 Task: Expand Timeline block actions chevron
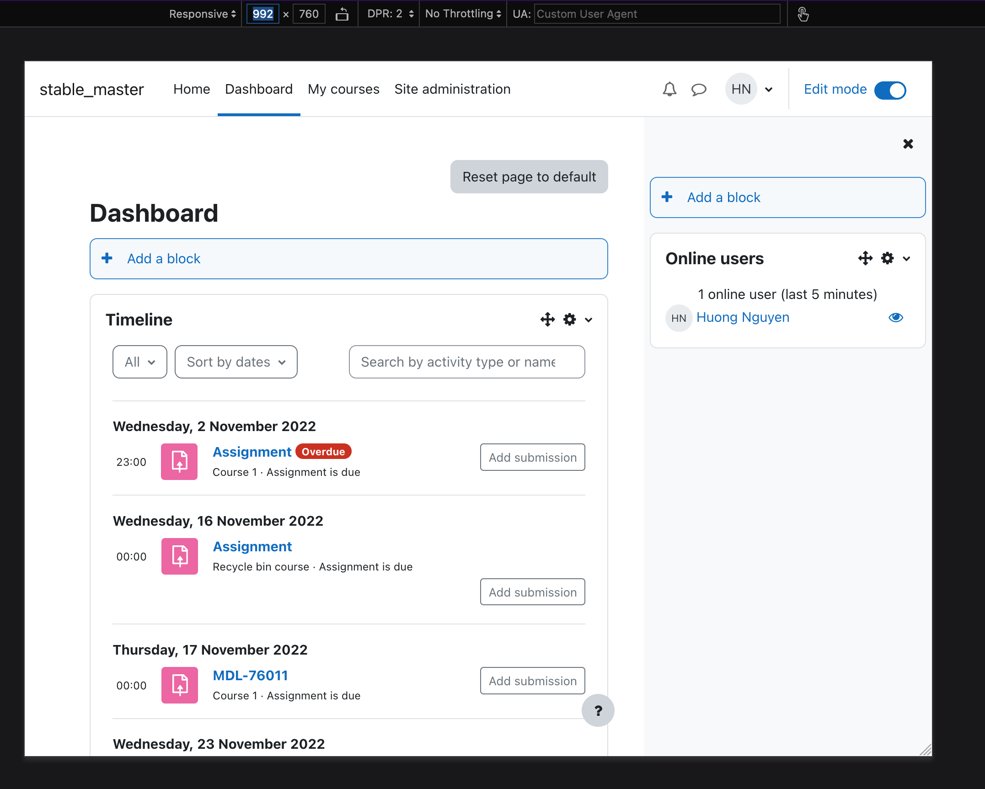point(589,320)
